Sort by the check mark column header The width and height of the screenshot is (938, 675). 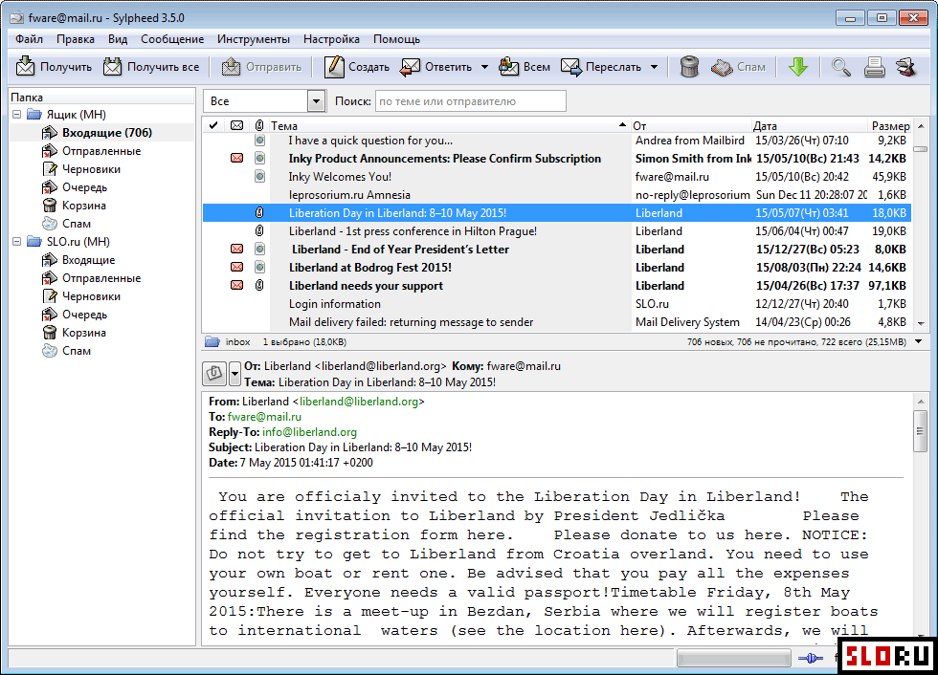pos(212,125)
